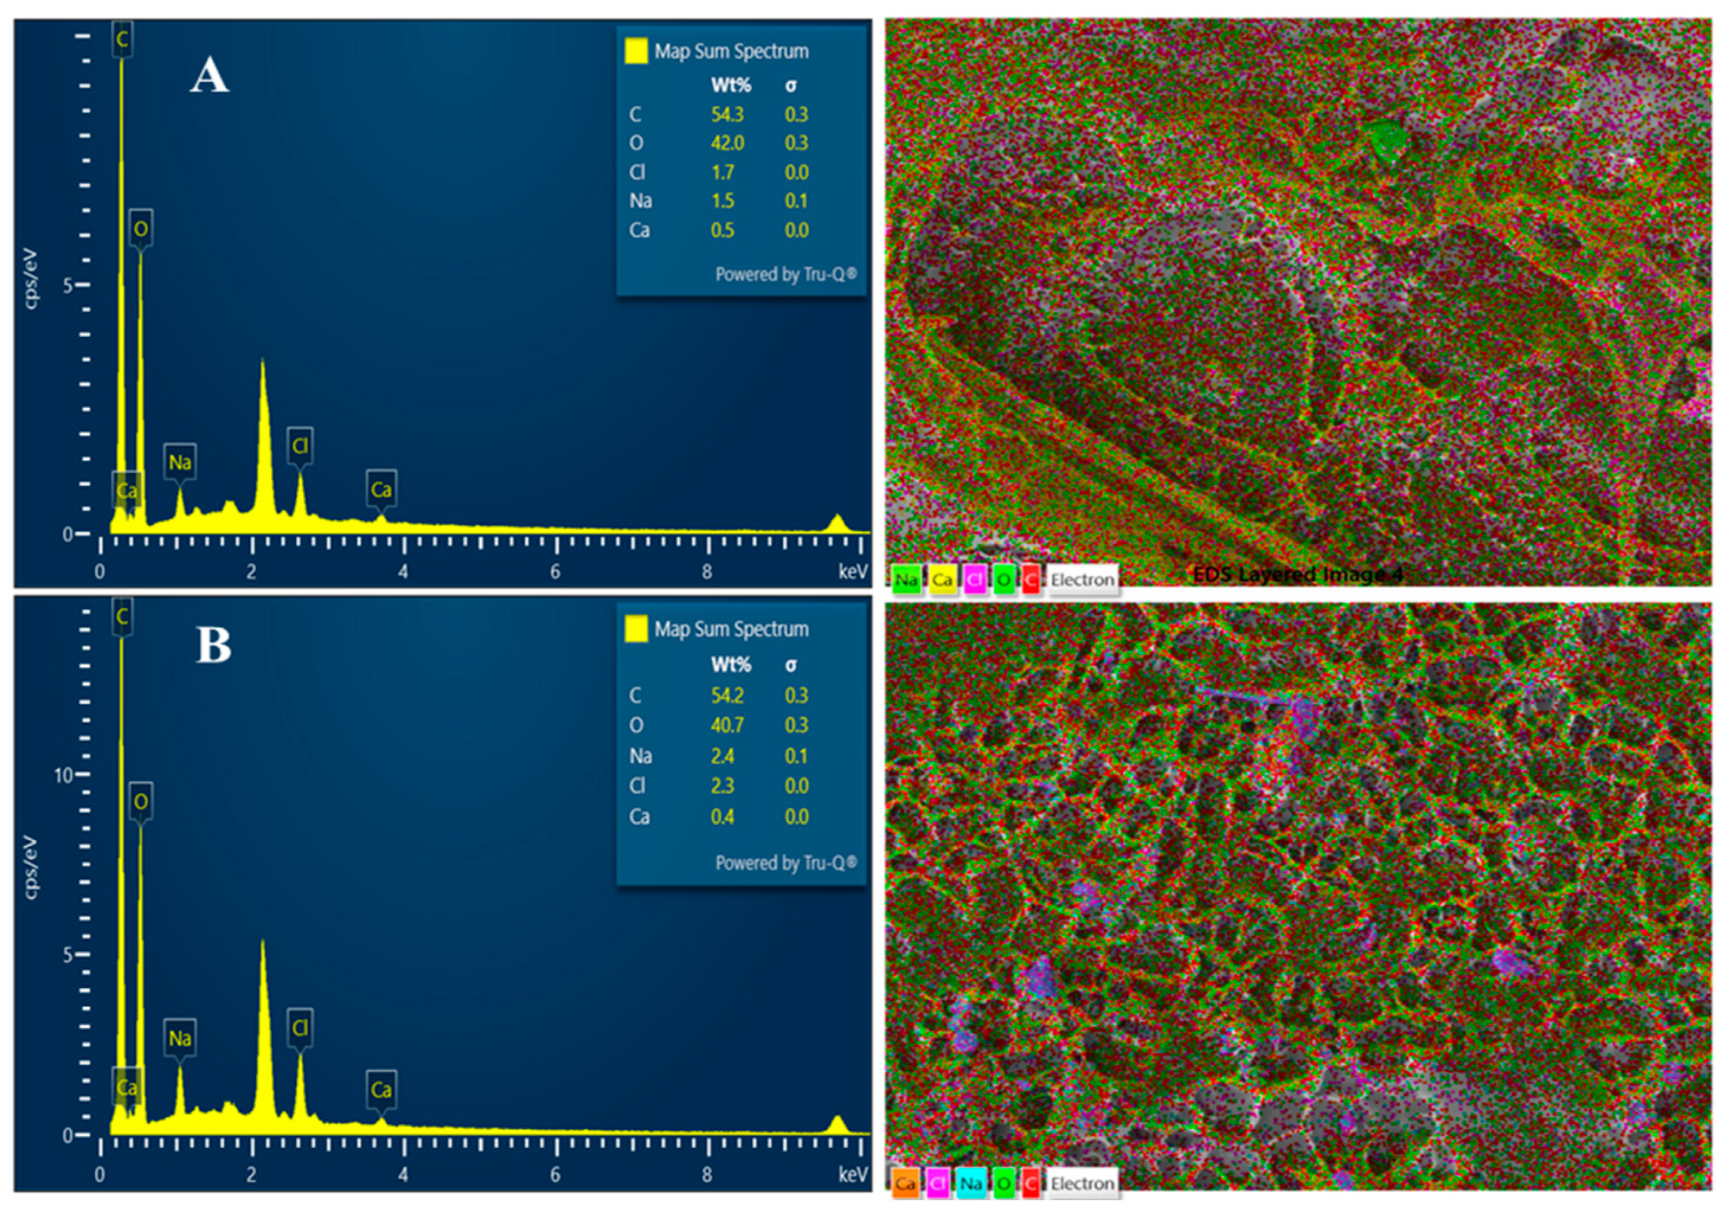1726x1213 pixels.
Task: Toggle the green O layer in the EDS Layered Image 4 legend
Action: click(1004, 580)
